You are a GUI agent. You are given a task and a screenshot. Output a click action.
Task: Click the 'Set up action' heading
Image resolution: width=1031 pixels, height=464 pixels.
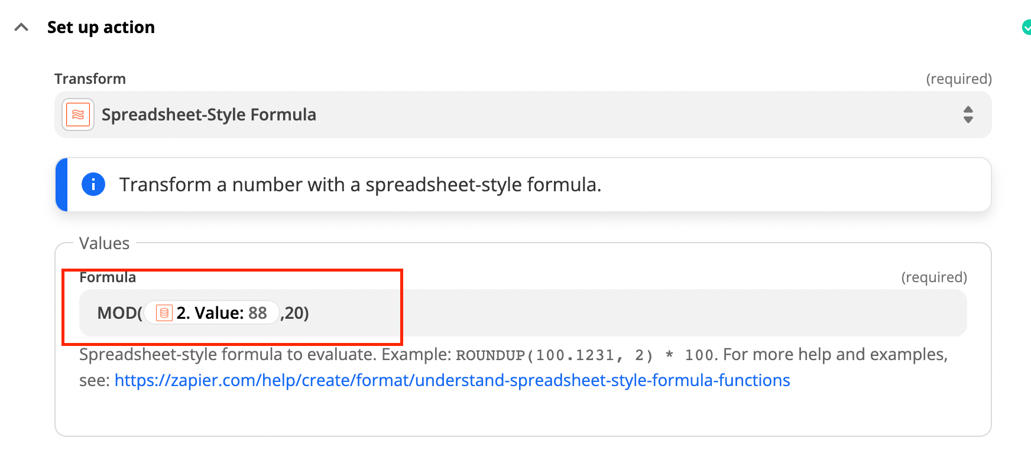coord(101,27)
